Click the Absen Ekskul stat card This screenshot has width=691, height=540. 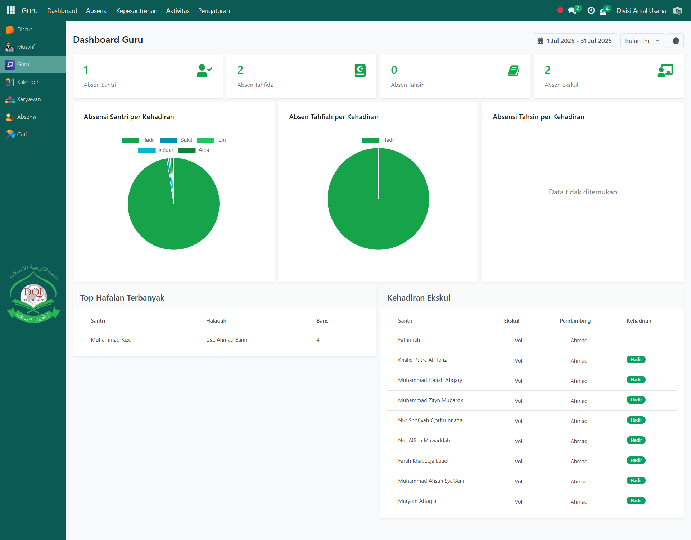[x=608, y=76]
